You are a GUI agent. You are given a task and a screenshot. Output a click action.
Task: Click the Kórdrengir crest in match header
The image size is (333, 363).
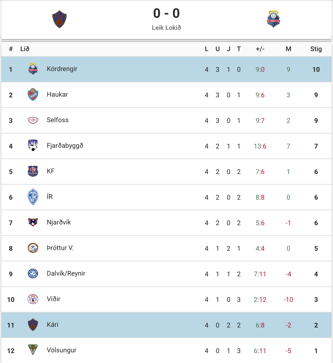click(273, 19)
